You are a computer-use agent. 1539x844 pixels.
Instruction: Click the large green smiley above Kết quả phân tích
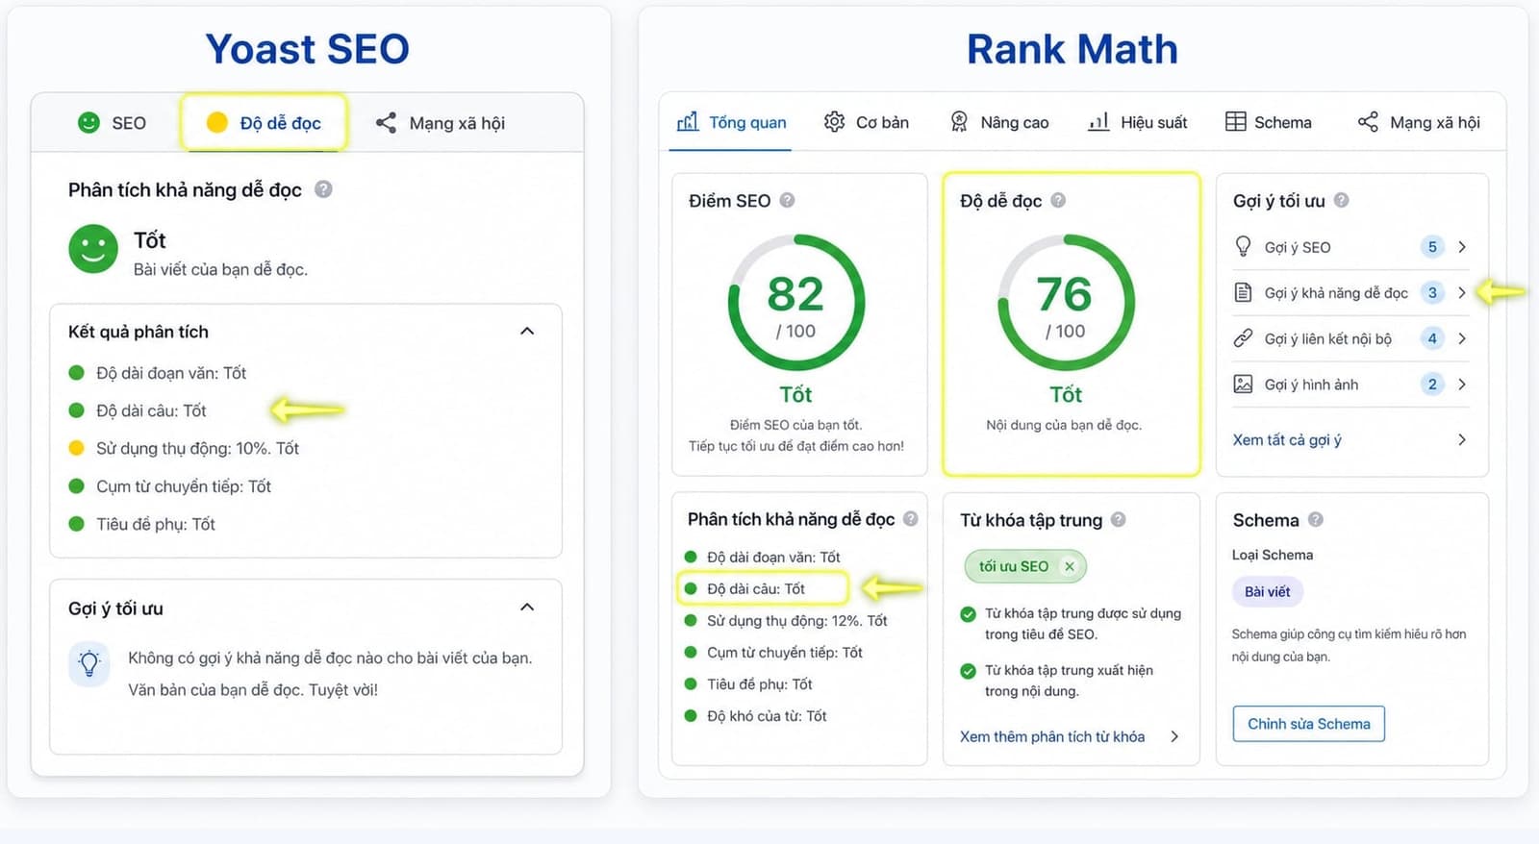click(93, 249)
